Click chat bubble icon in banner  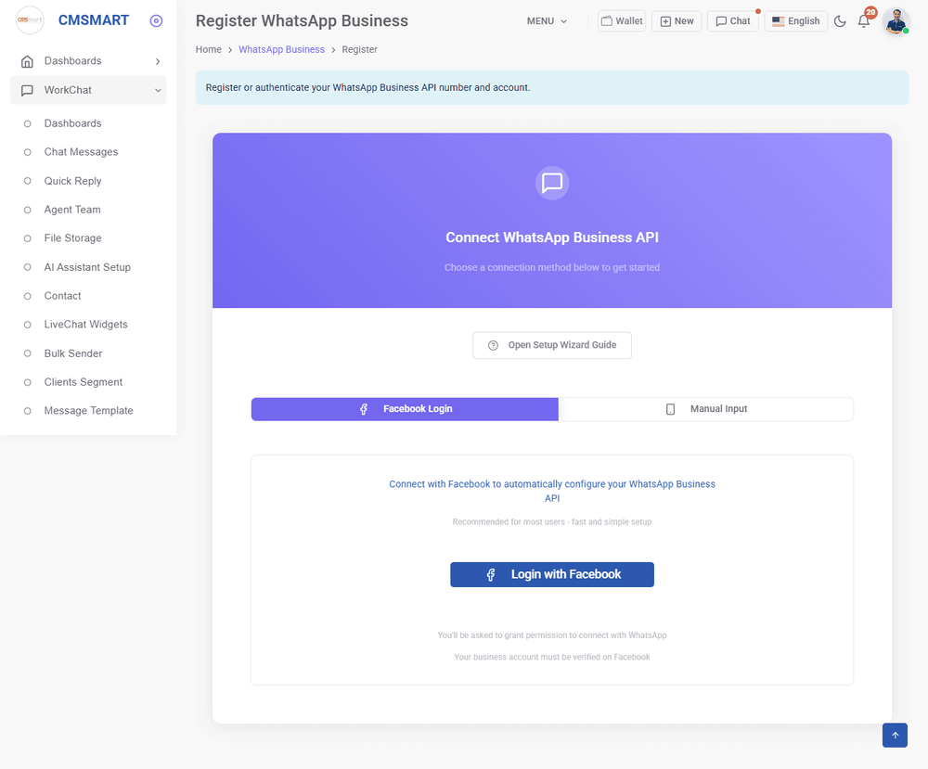click(552, 183)
